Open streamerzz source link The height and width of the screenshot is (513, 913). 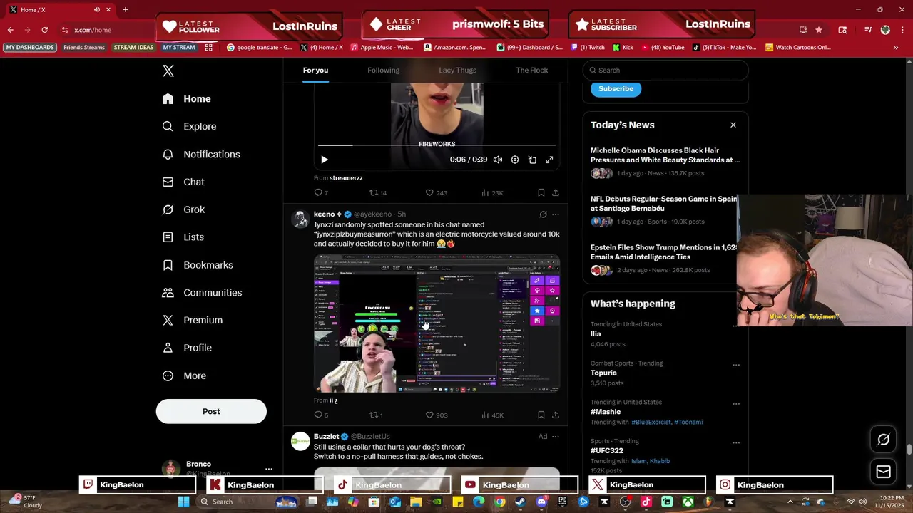point(346,178)
